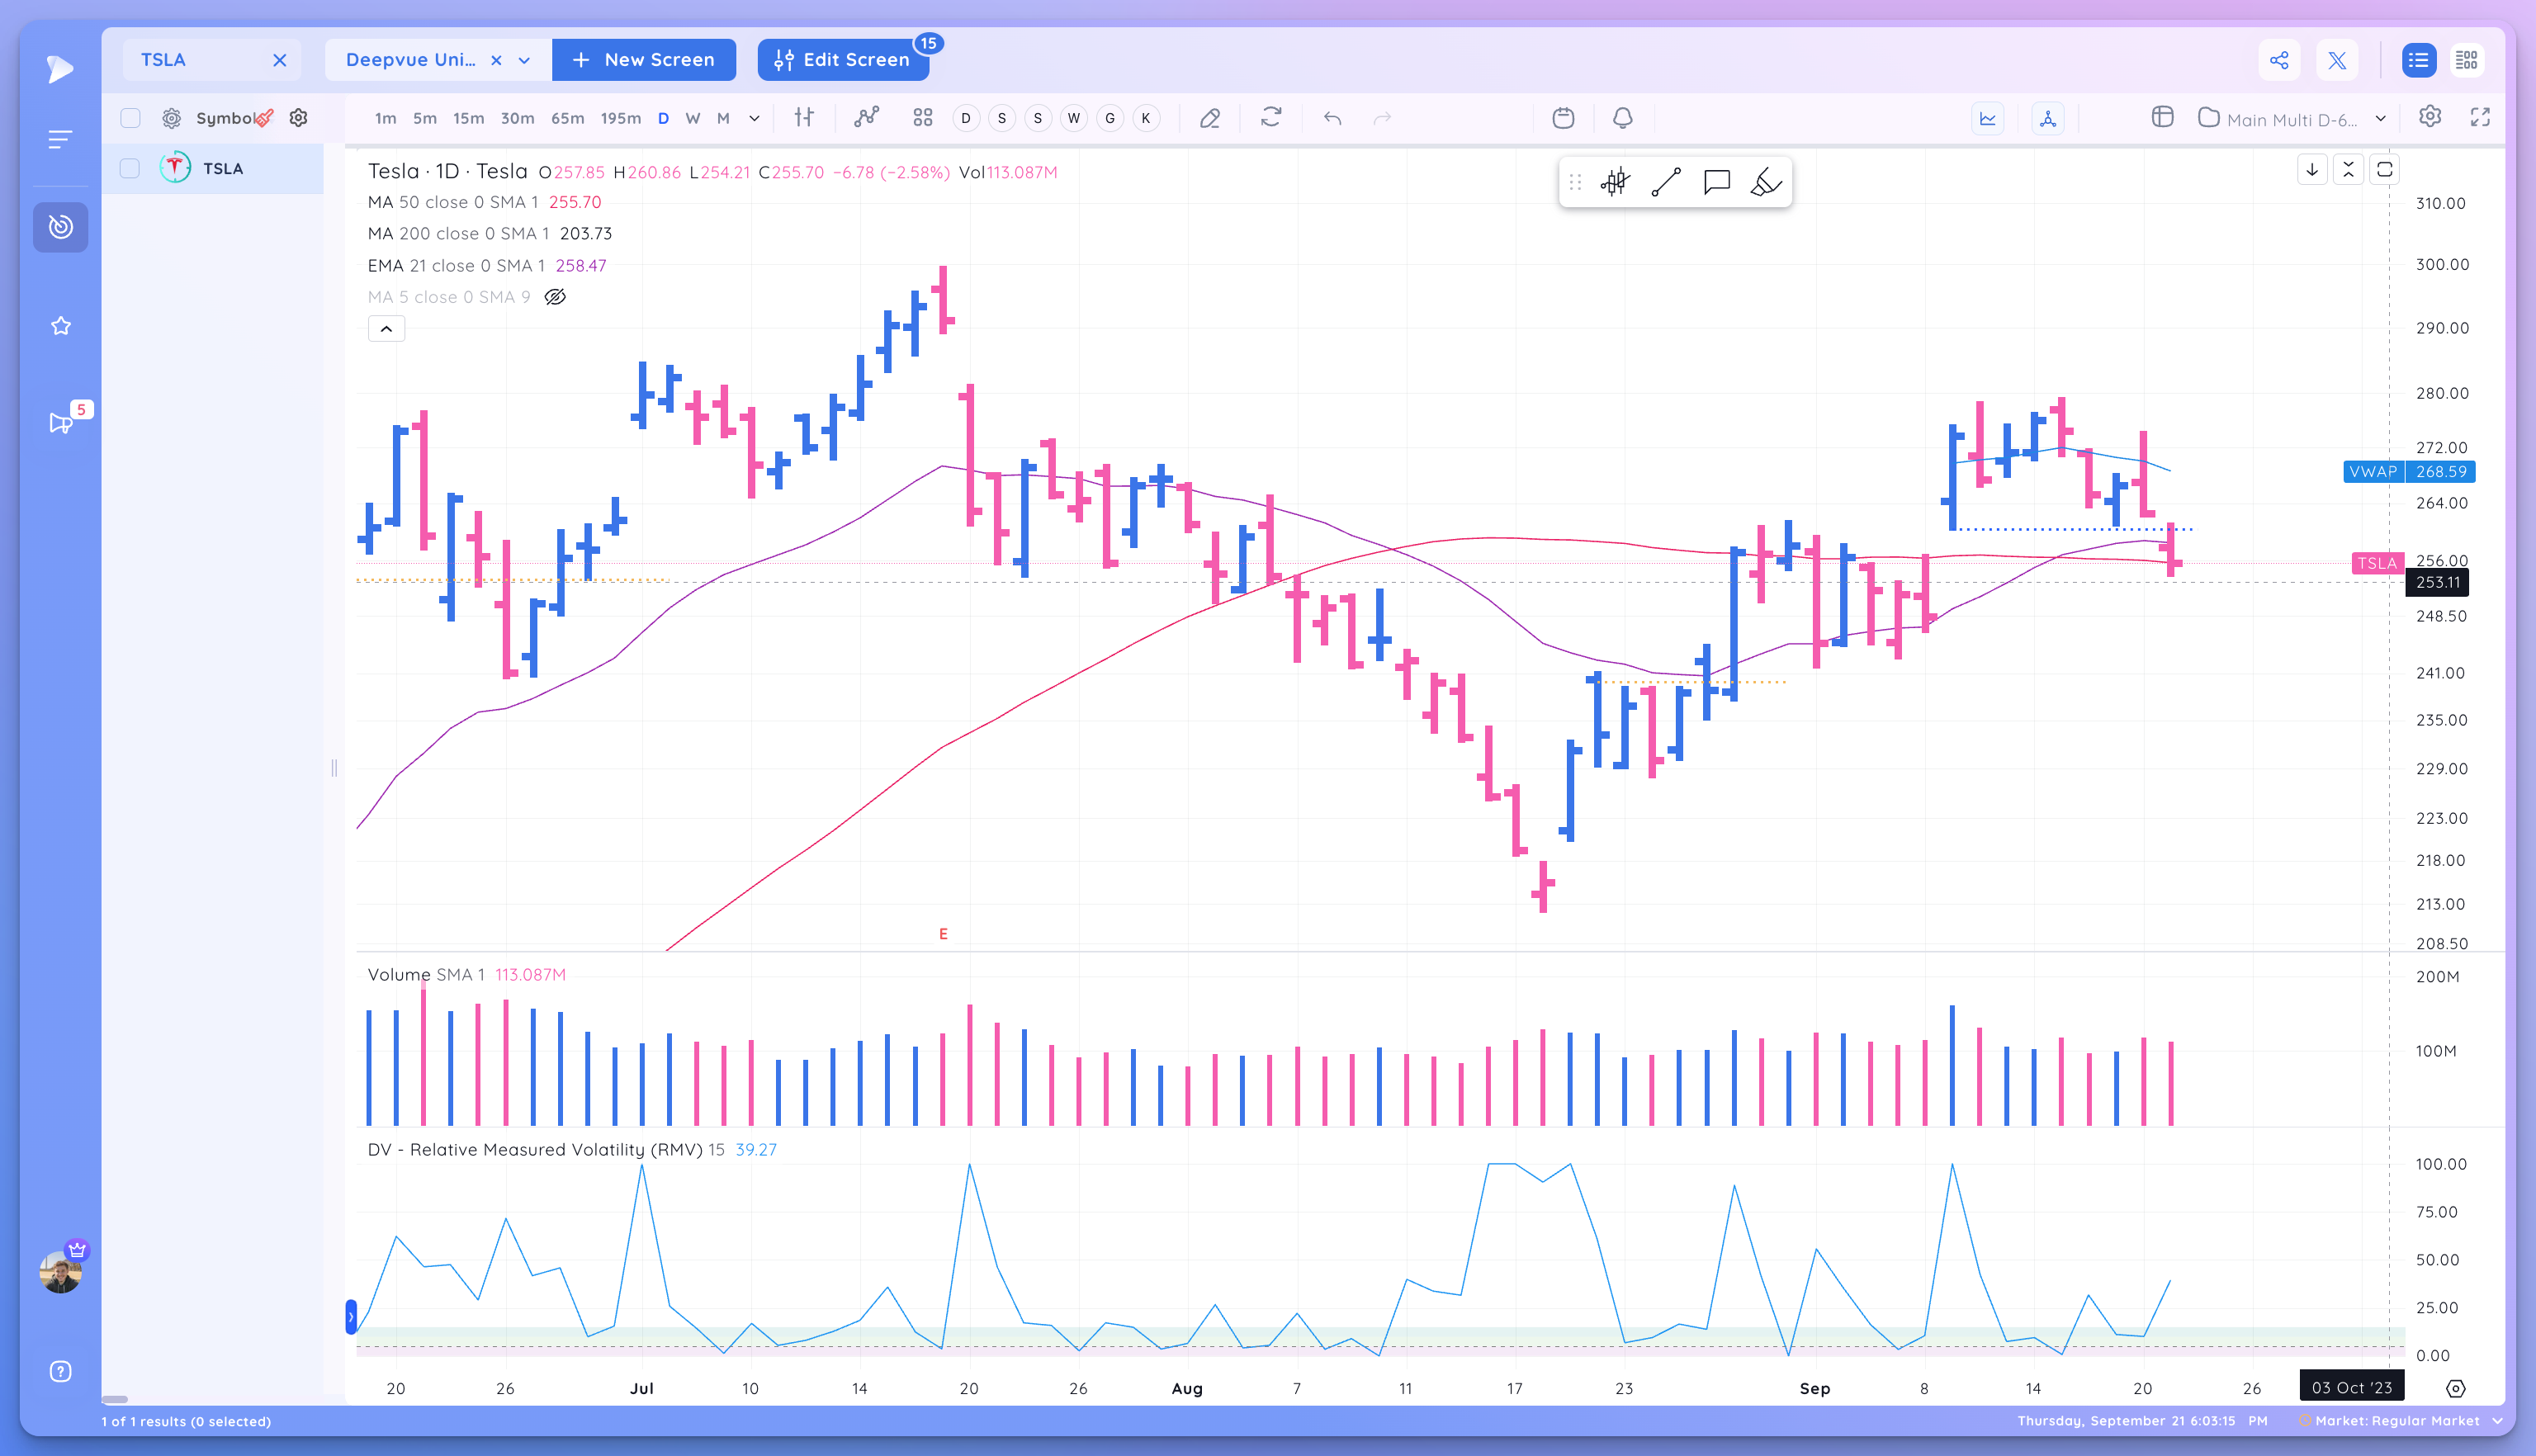Screen dimensions: 2536x1456
Task: Click the down arrow chart button
Action: click(2311, 170)
